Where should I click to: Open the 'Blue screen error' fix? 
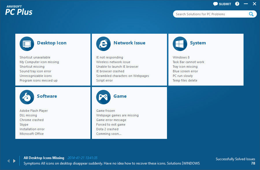pos(185,71)
